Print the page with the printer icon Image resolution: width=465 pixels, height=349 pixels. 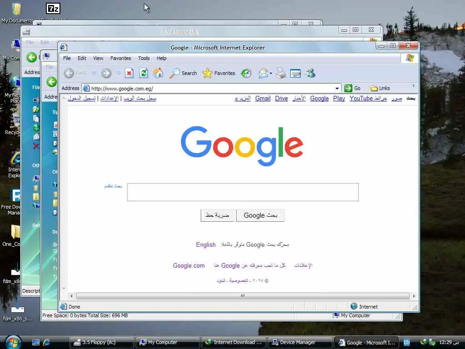281,73
